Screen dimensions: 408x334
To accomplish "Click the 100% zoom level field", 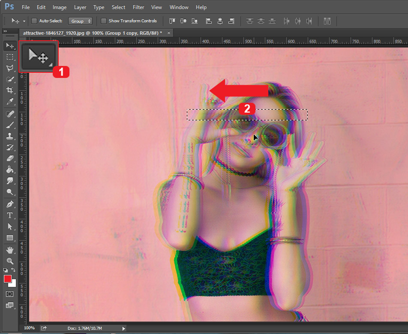I will [x=30, y=328].
